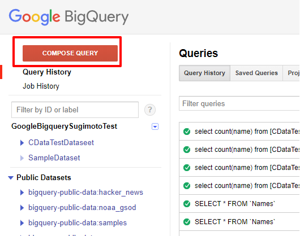
Task: Open the help question mark icon
Action: (150, 110)
